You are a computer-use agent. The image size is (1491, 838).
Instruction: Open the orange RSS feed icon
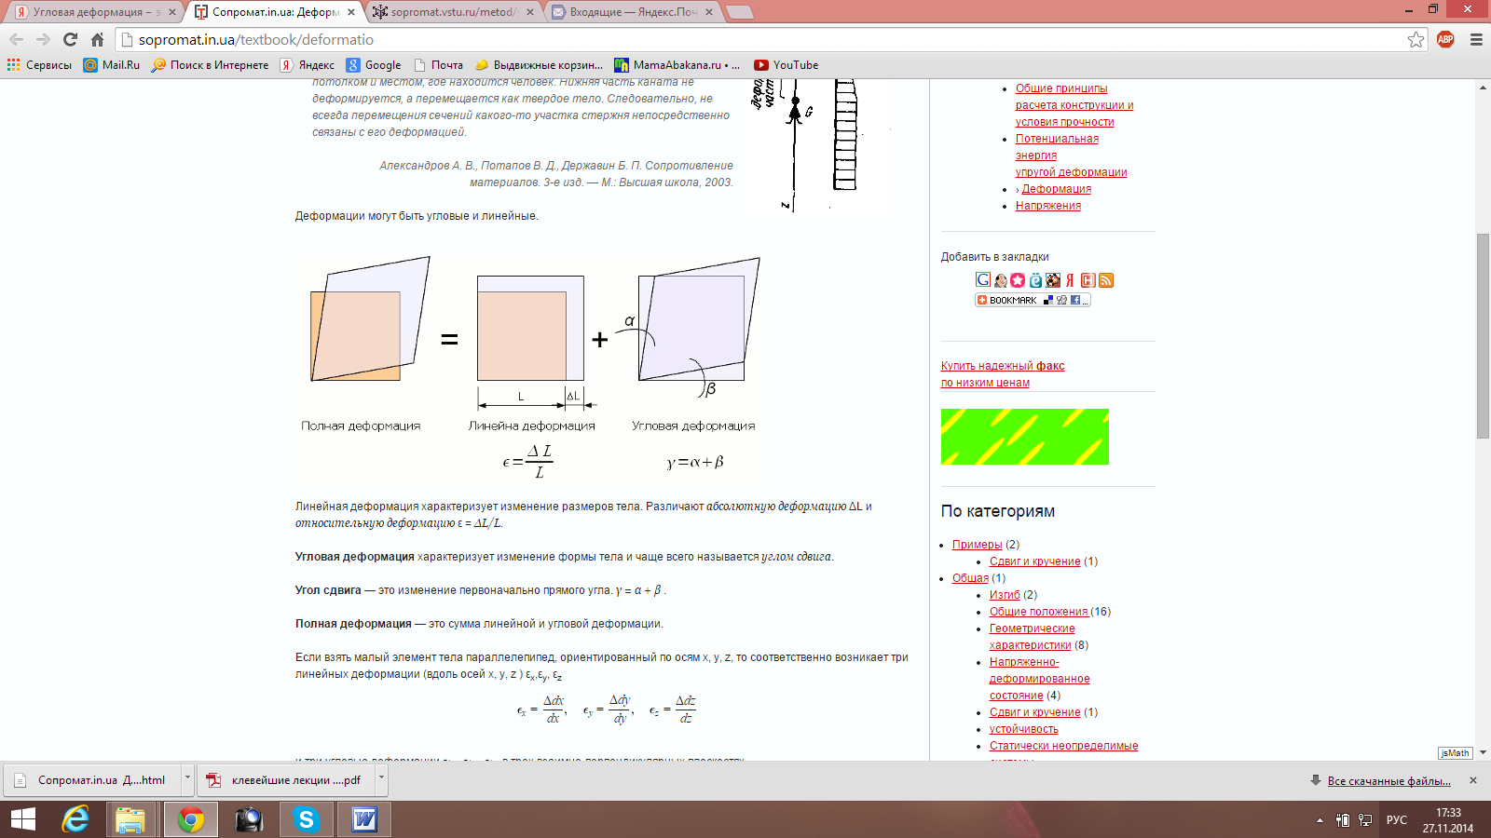[1106, 280]
